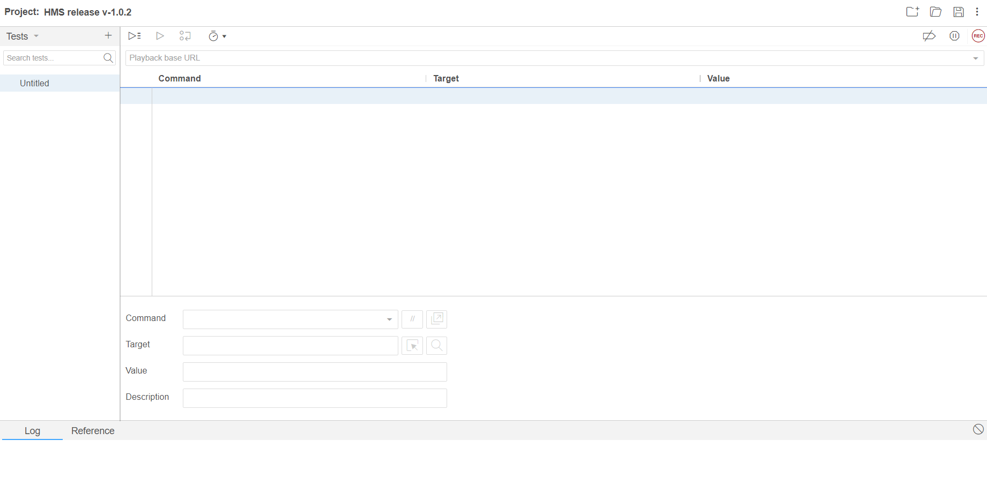Focus the Description input field
This screenshot has width=987, height=492.
[x=315, y=398]
